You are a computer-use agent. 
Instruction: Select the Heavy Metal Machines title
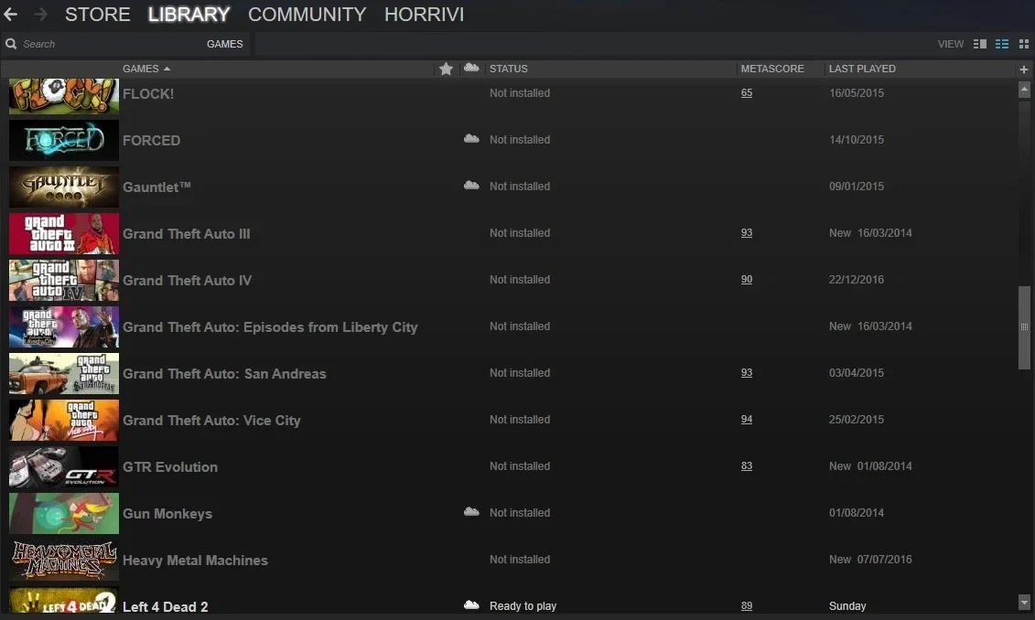[x=195, y=561]
